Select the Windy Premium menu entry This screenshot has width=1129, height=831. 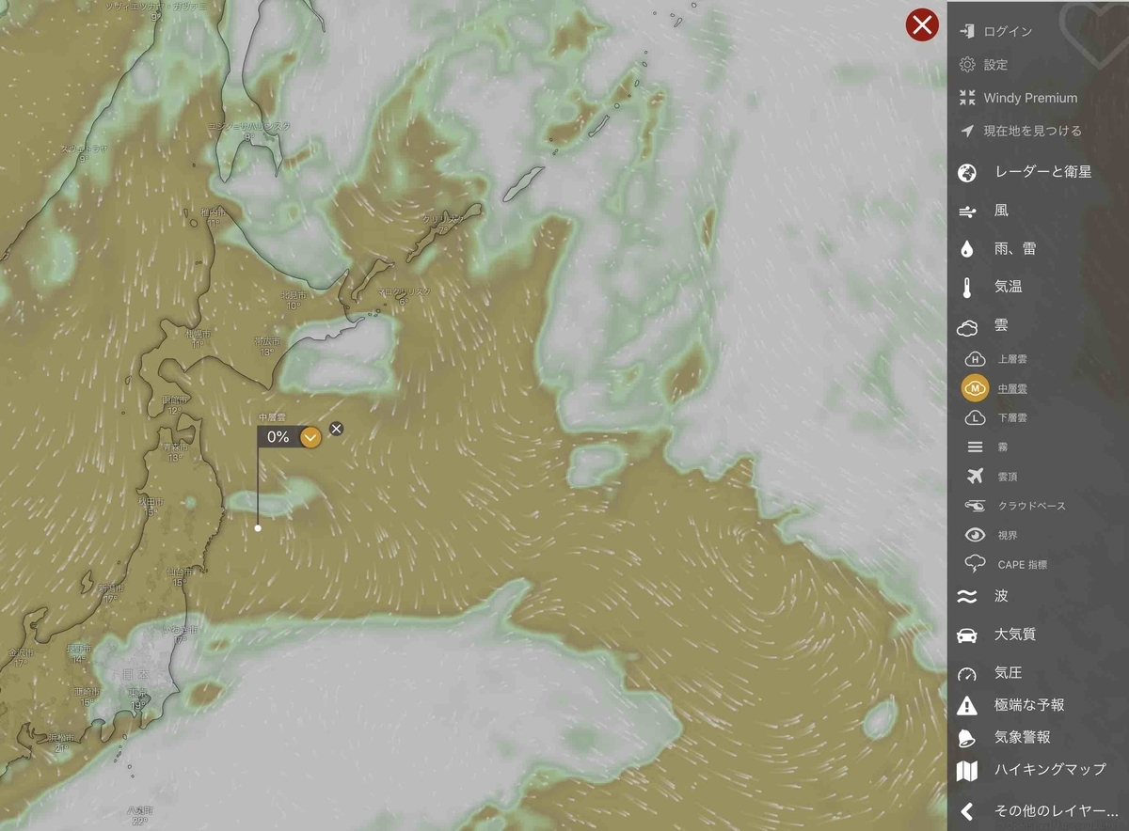(1030, 98)
